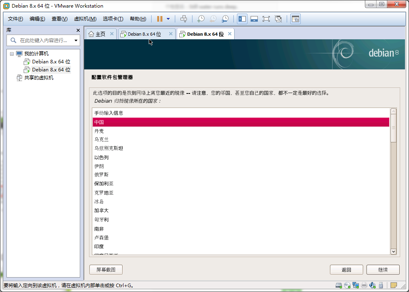Switch to the 主页 tab
The width and height of the screenshot is (409, 292).
coord(100,34)
